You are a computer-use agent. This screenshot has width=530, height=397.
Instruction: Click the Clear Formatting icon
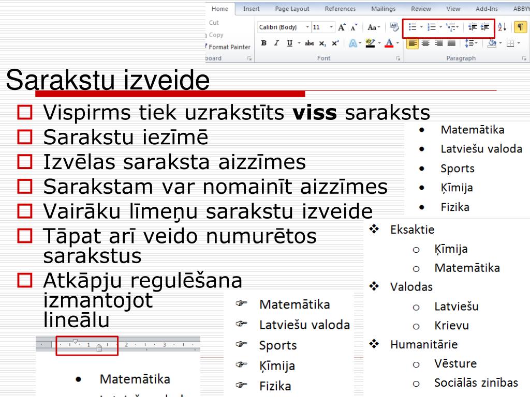pos(394,27)
